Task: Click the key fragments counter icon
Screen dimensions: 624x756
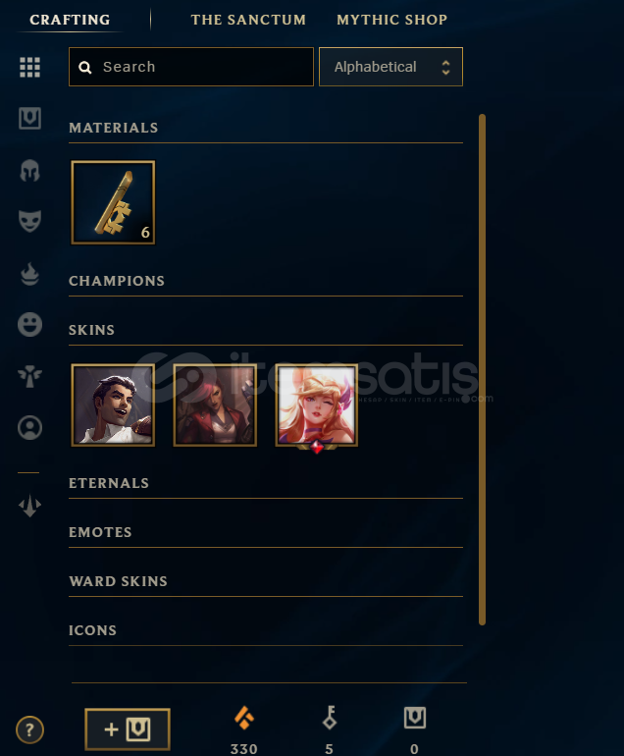Action: point(330,718)
